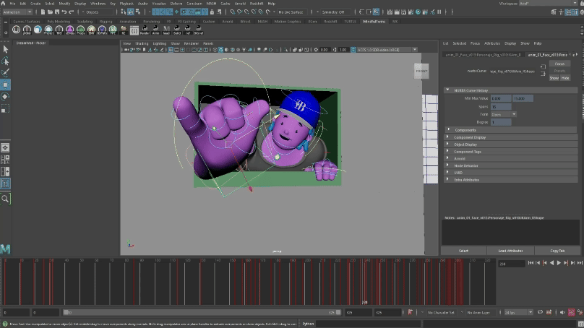
Task: Click the ENV shelf icon
Action: point(91,30)
